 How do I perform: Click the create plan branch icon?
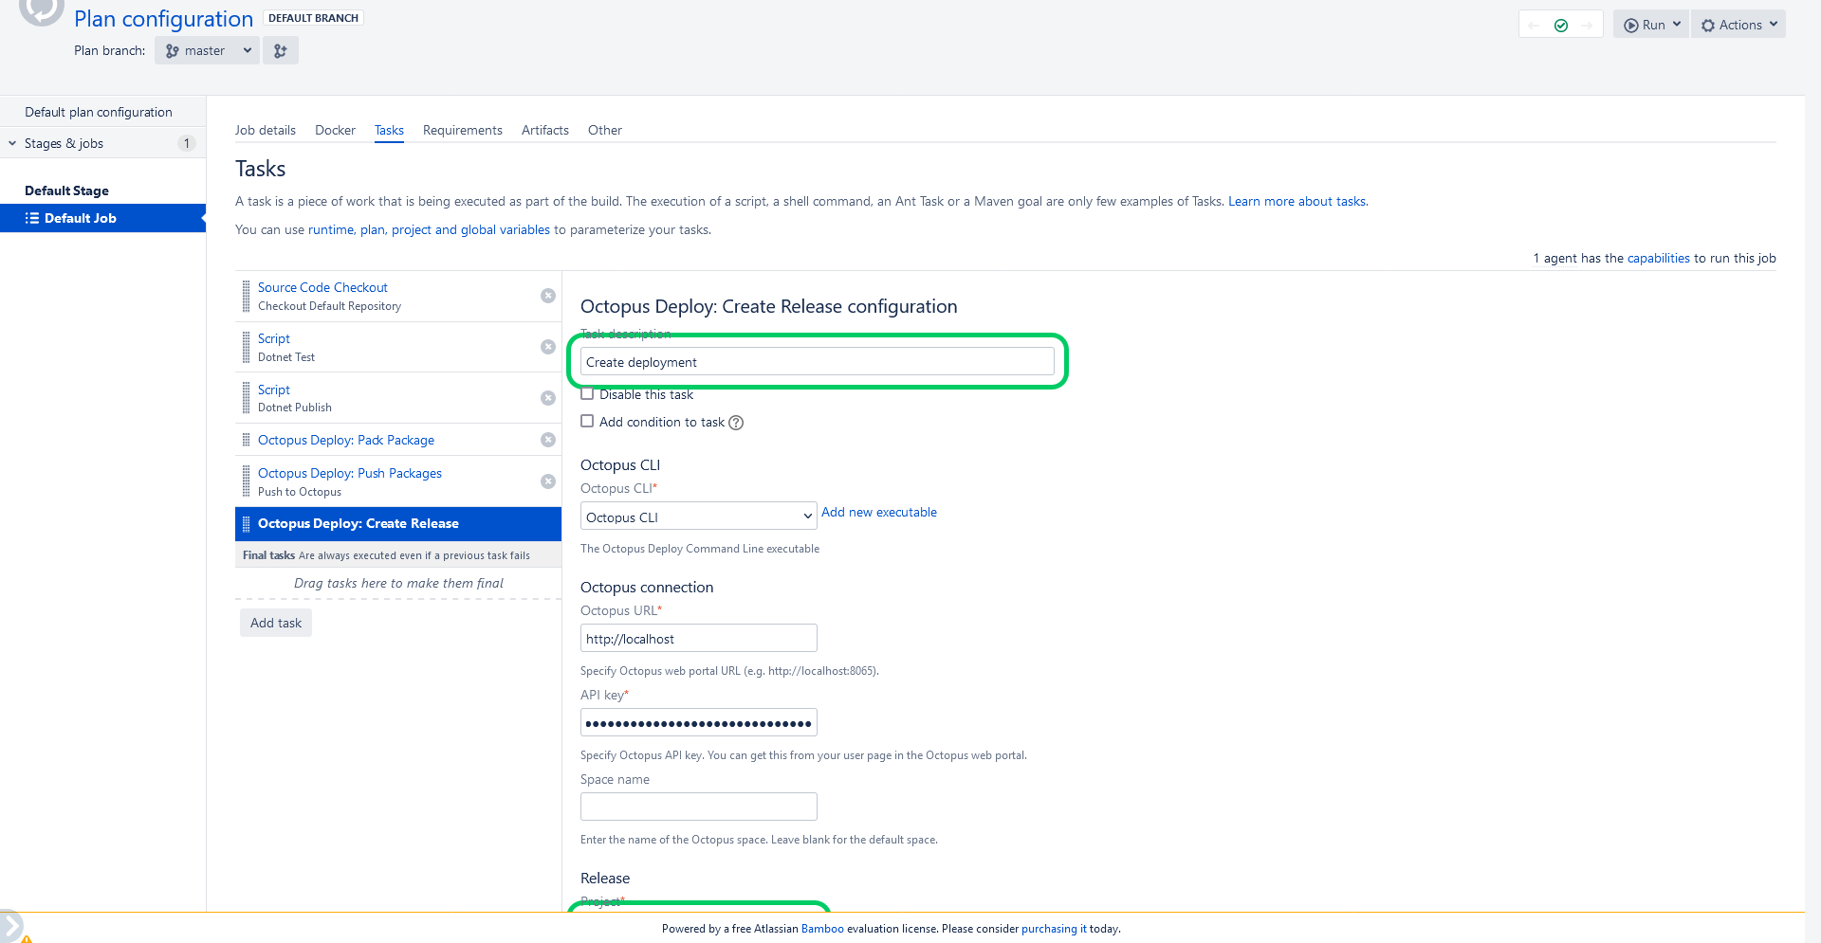coord(281,50)
